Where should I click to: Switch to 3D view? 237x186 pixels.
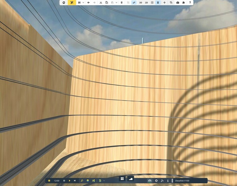point(141,3)
